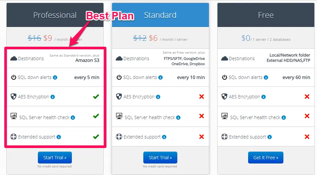
Task: Click the Get It Free button
Action: pyautogui.click(x=266, y=158)
